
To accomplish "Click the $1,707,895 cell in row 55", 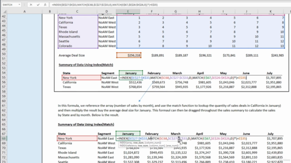I will (274, 77).
